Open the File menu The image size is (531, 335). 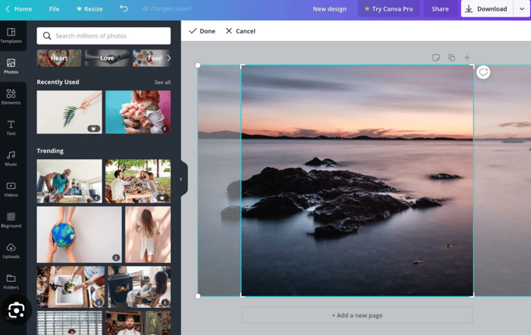[x=54, y=9]
